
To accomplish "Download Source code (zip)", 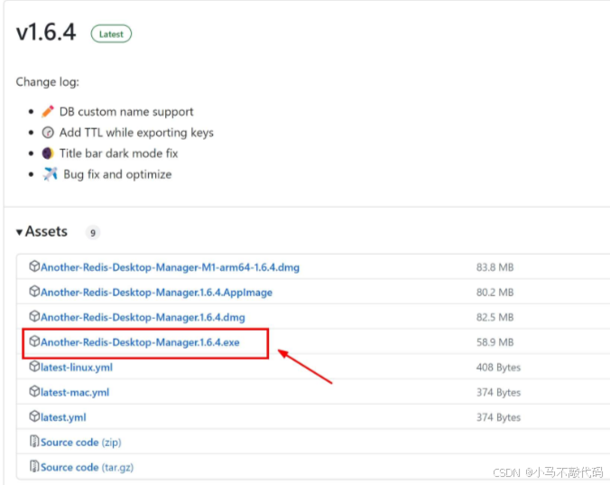I will click(x=81, y=443).
